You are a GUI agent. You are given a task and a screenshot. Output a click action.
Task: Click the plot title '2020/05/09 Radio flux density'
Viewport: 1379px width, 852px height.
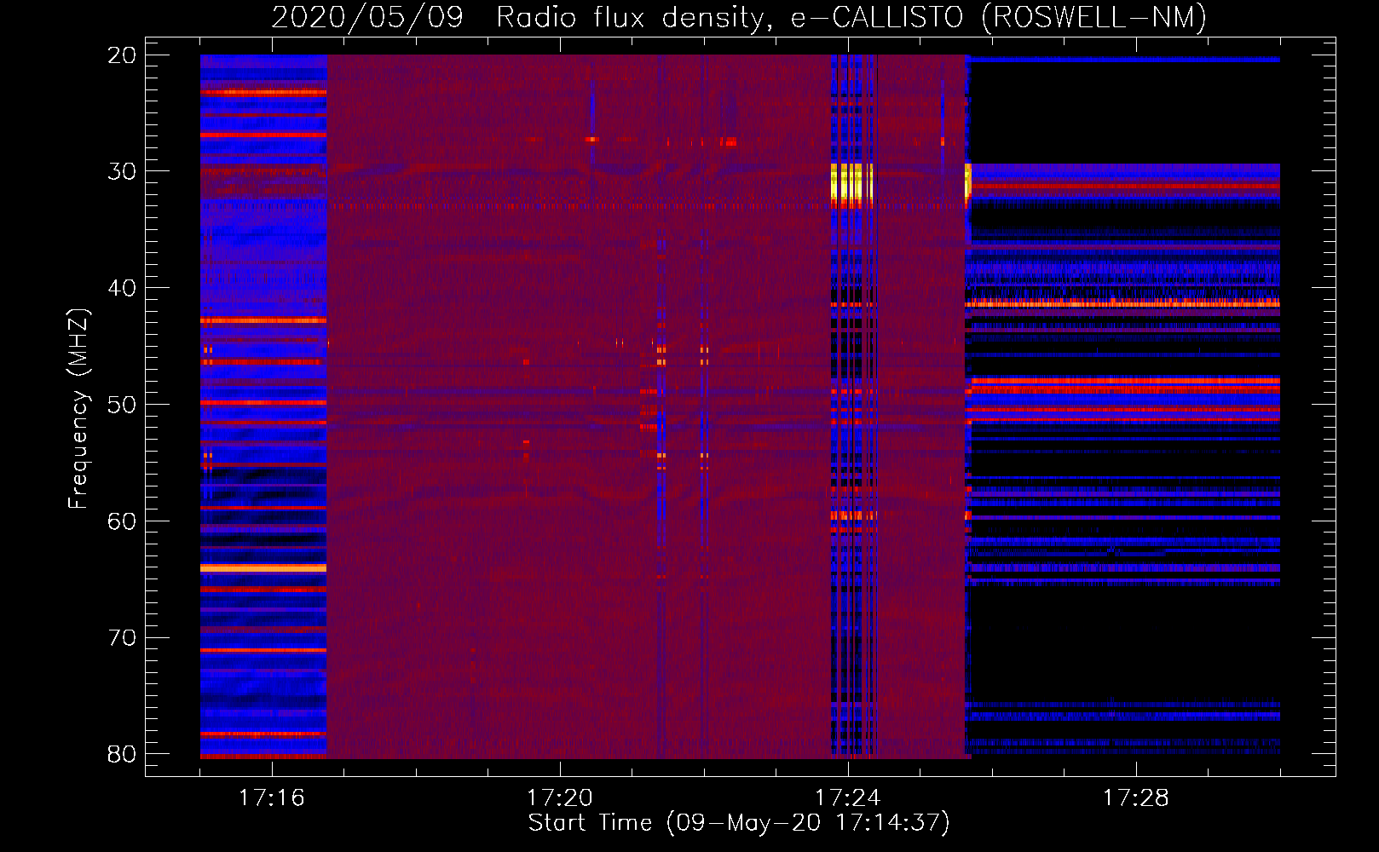tap(519, 17)
